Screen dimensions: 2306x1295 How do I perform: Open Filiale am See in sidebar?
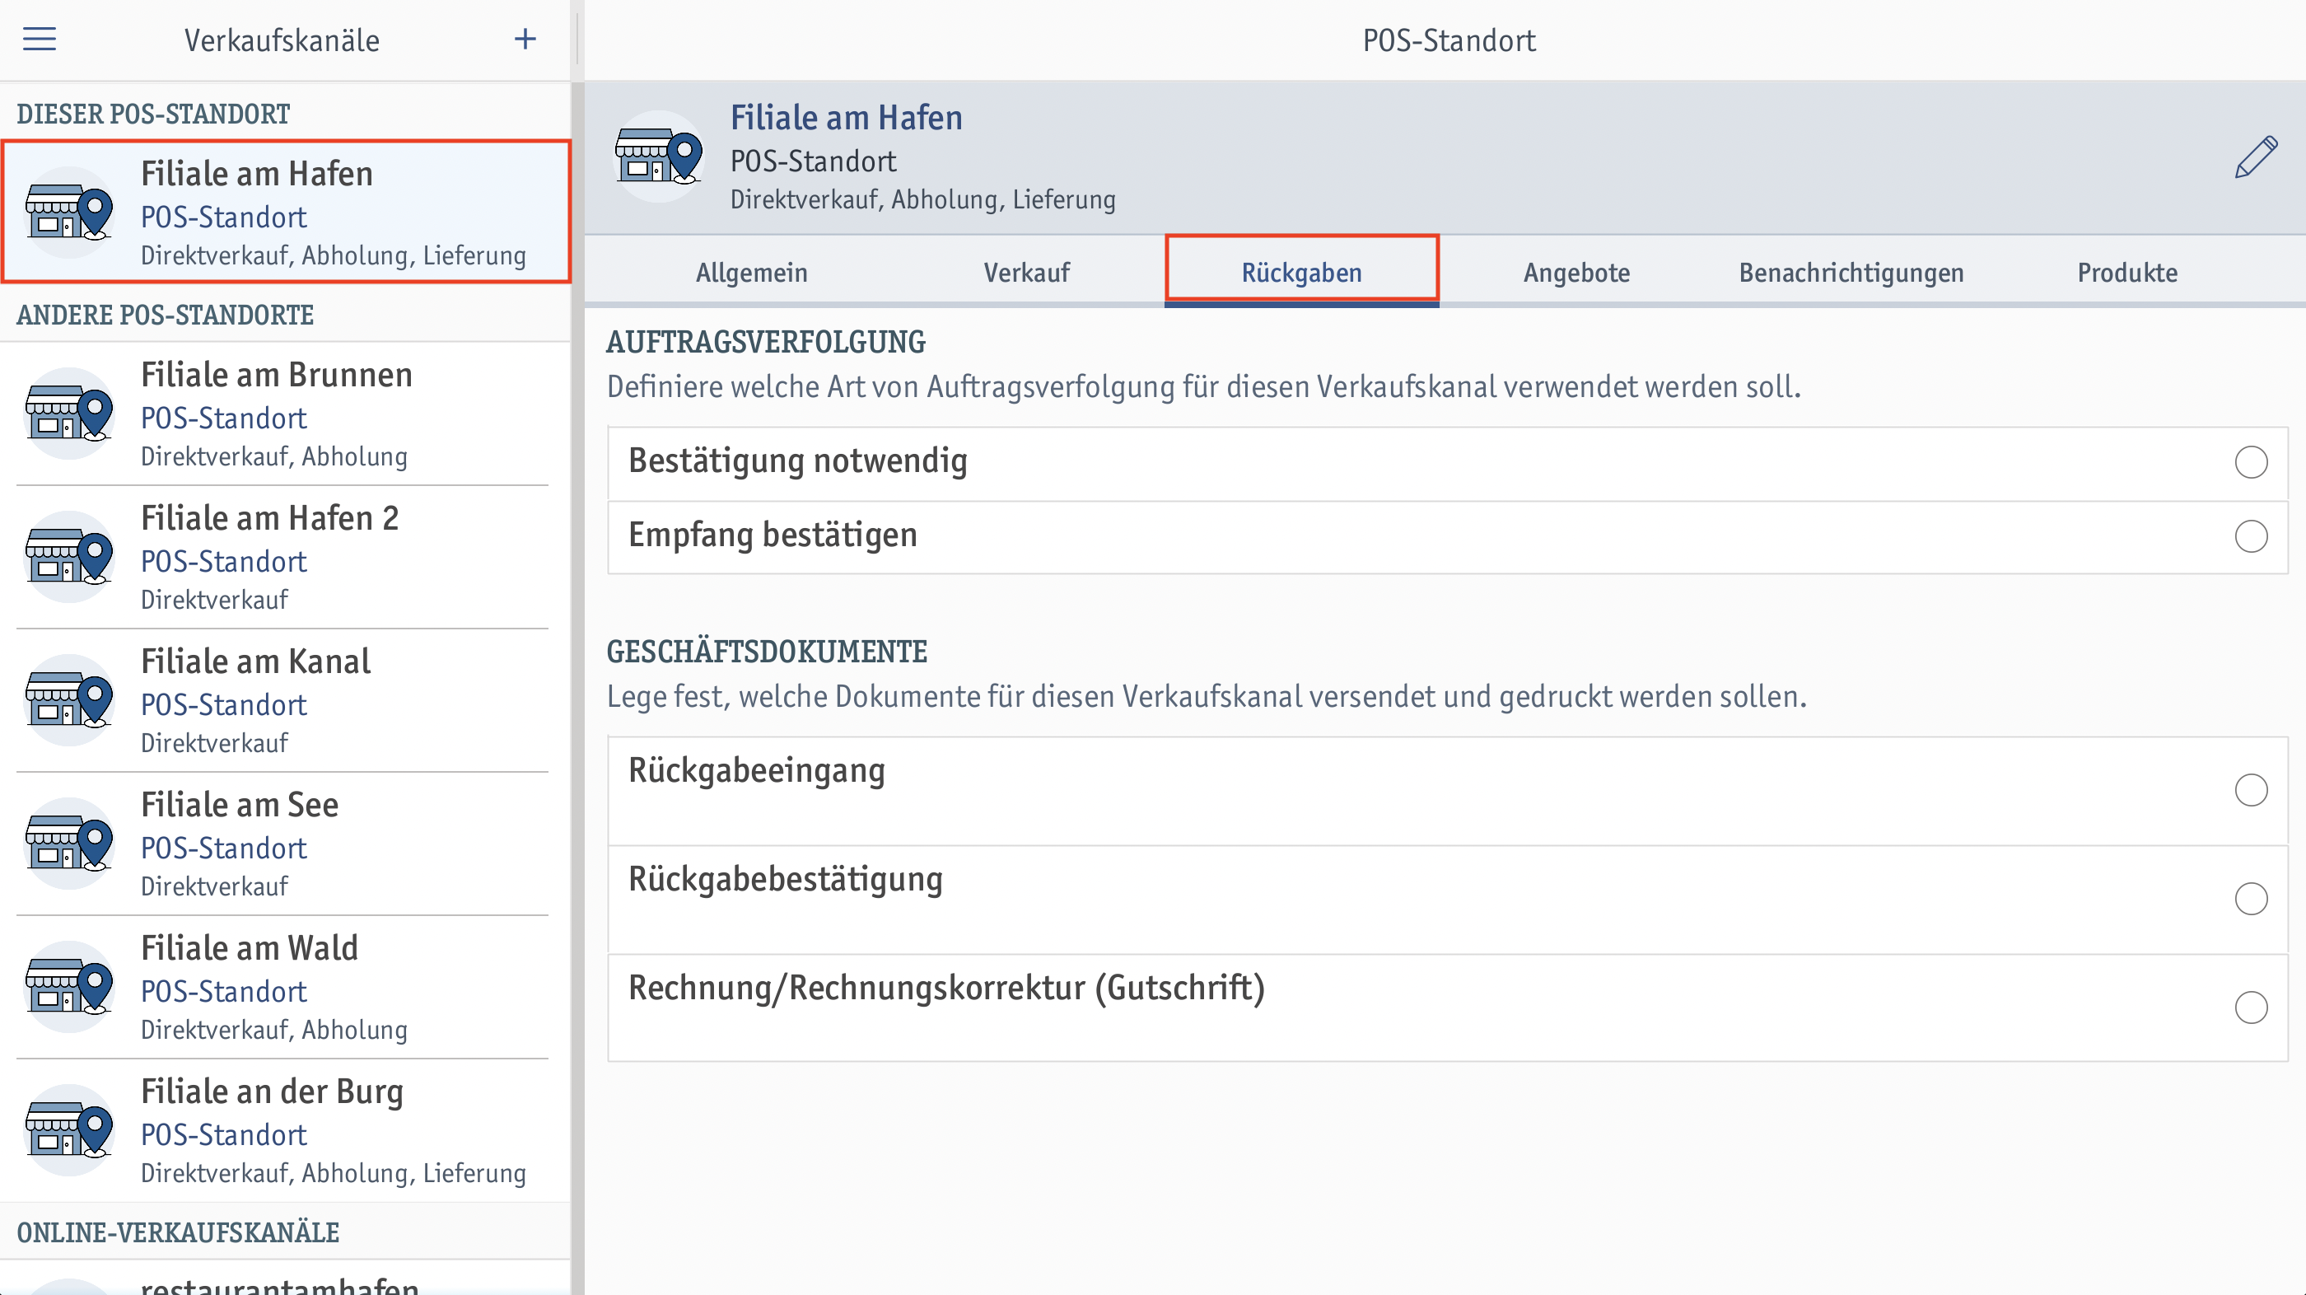point(285,844)
